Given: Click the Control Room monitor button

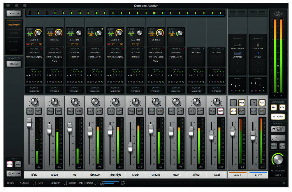Looking at the screenshot, I should tap(278, 129).
